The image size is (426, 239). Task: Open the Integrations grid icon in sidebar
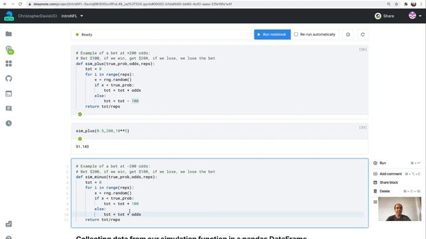coord(9,64)
